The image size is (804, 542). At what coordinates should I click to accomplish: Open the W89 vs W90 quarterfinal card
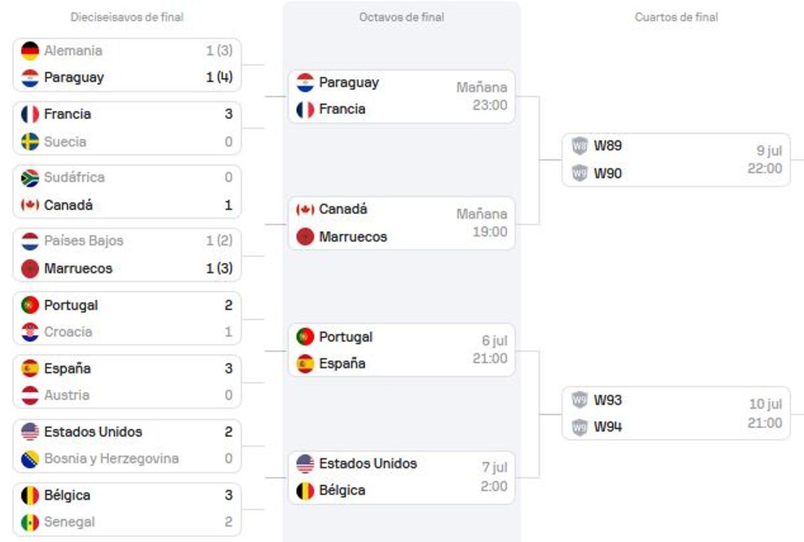[677, 160]
